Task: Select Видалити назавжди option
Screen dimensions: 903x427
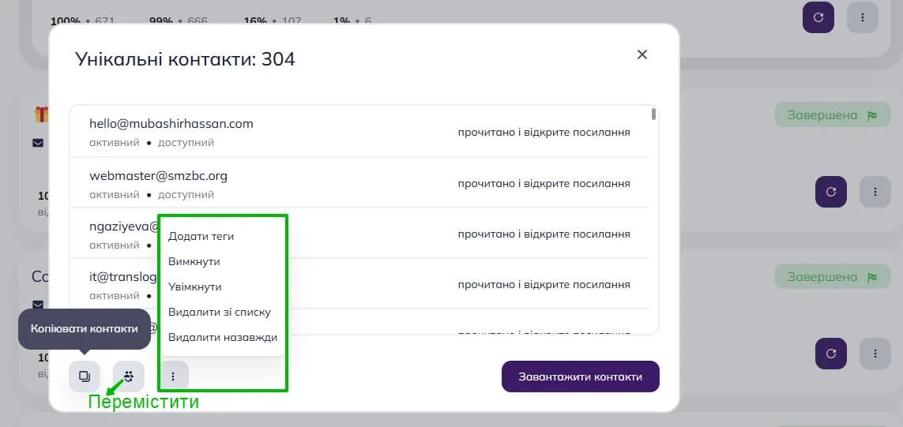Action: click(x=222, y=338)
